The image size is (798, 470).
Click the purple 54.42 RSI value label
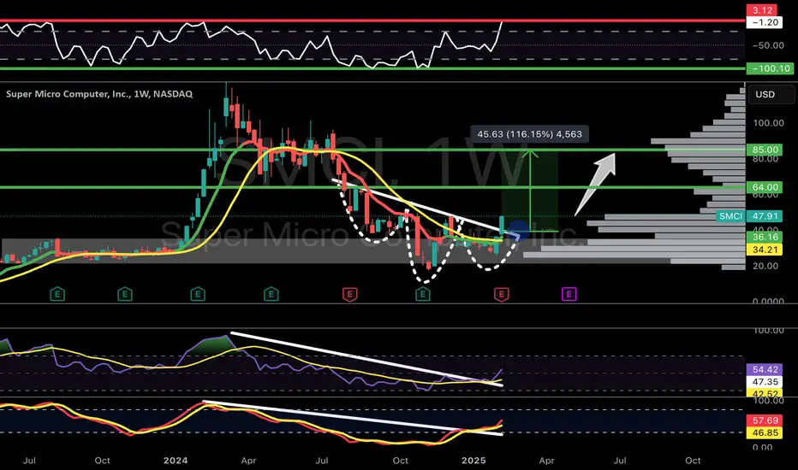pos(765,369)
